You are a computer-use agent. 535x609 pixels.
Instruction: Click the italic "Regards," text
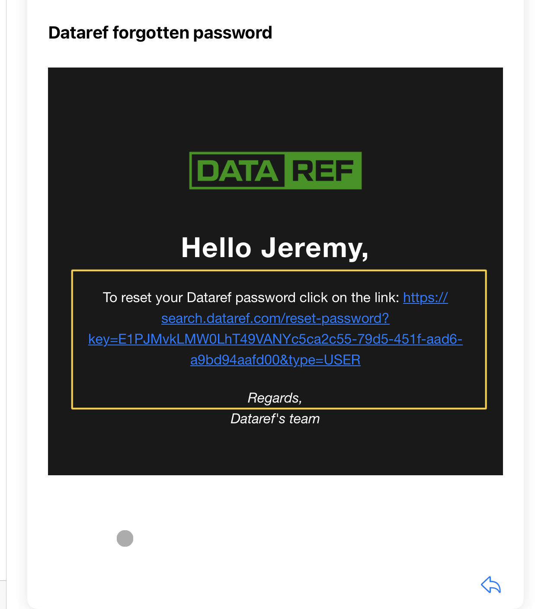pos(275,398)
